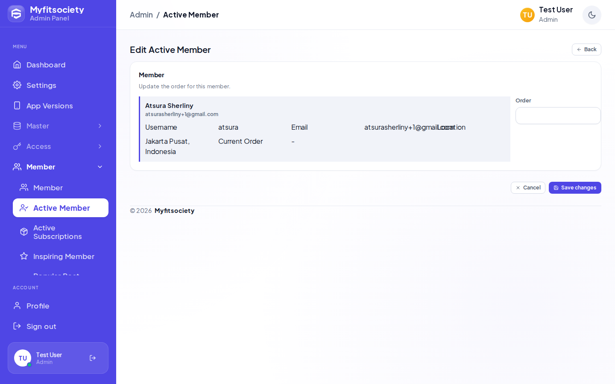Click the Myfitsociety logo icon

[x=16, y=14]
